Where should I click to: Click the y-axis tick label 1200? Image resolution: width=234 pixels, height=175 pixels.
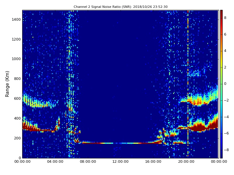(16, 39)
